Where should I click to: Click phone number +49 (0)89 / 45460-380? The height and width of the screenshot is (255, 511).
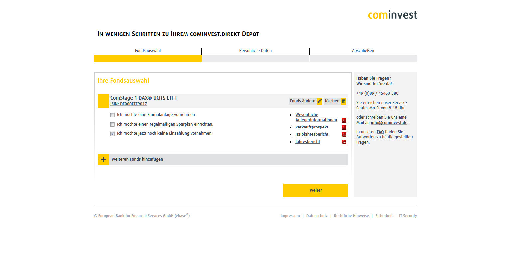(x=377, y=93)
